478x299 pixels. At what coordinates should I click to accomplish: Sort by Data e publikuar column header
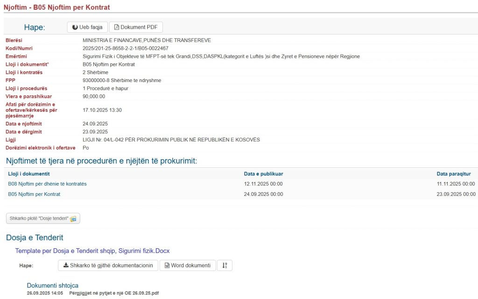263,174
